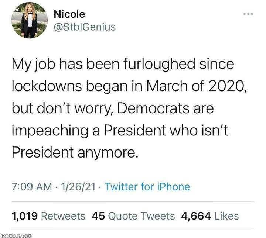View the Likes label list
The width and height of the screenshot is (266, 238).
tap(226, 216)
